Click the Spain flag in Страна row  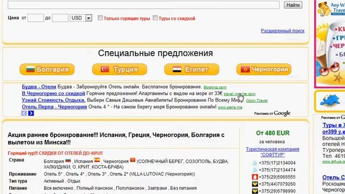tap(97, 160)
